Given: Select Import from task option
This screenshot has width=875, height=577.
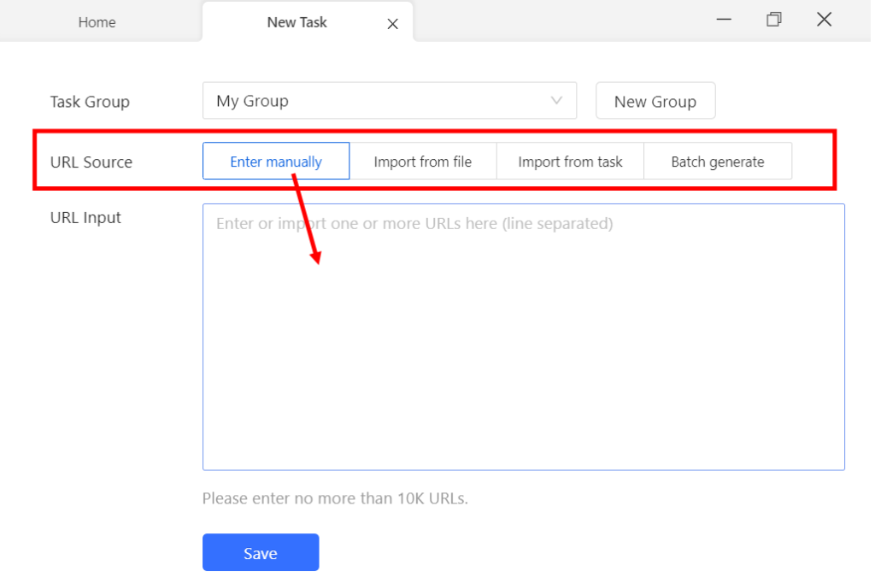Looking at the screenshot, I should [x=570, y=162].
